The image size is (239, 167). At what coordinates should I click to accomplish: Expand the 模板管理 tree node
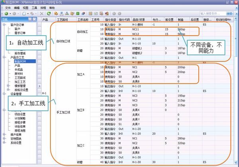(8, 85)
